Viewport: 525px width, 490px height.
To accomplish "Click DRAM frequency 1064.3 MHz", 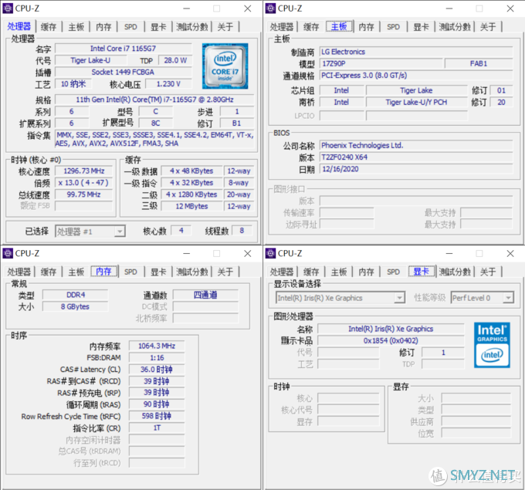I will 157,346.
